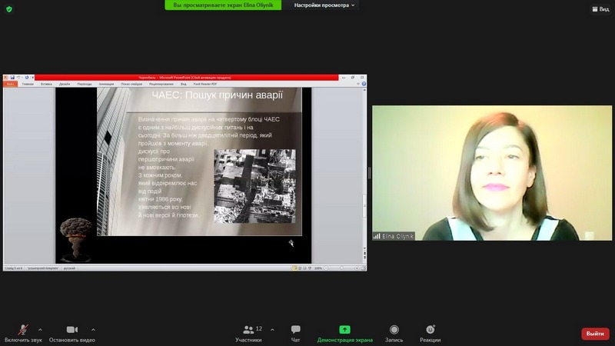Open Реакции reactions menu
Viewport: 615px width, 346px height.
[x=430, y=334]
